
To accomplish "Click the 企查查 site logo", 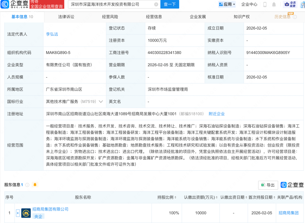I will point(14,4).
